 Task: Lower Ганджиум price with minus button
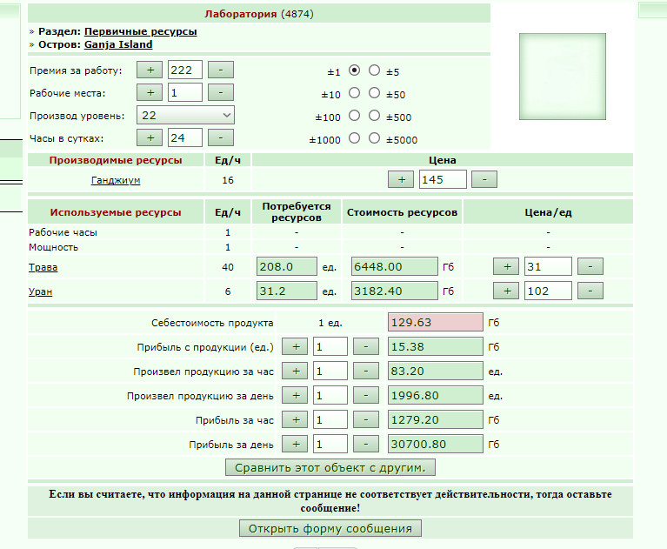coord(484,179)
